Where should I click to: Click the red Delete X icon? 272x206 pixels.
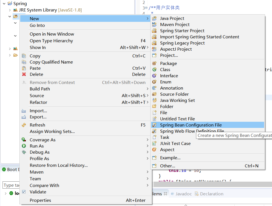(24, 74)
